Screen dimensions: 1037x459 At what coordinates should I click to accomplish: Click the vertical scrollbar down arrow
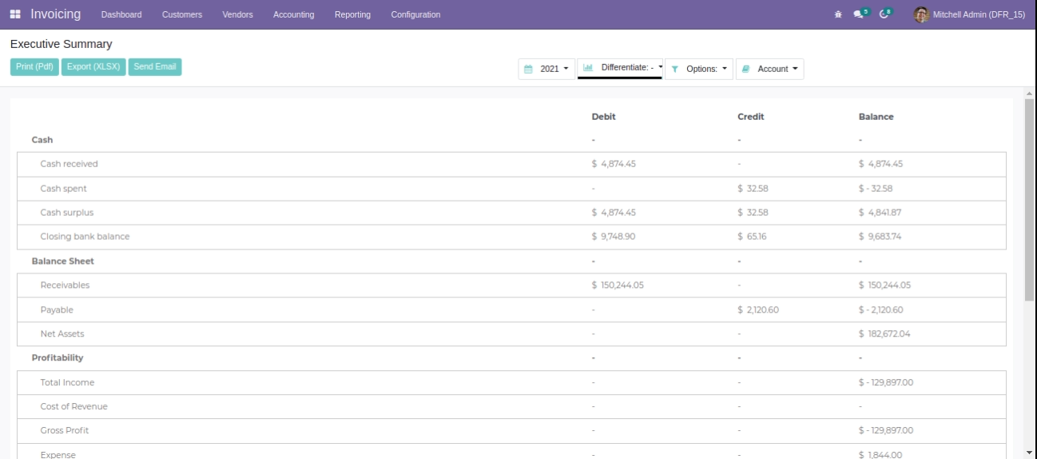point(1030,453)
